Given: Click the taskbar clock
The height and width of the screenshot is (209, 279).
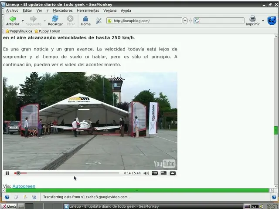Looking at the screenshot, I should click(272, 206).
